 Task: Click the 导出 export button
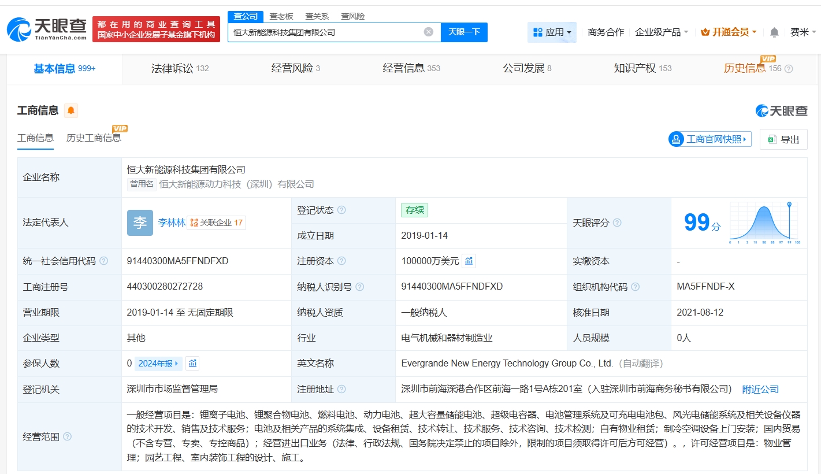click(783, 139)
